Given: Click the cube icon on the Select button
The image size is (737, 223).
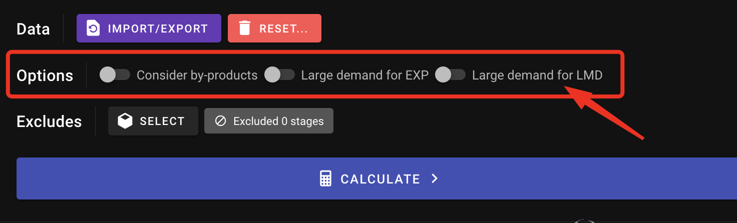Looking at the screenshot, I should coord(125,121).
